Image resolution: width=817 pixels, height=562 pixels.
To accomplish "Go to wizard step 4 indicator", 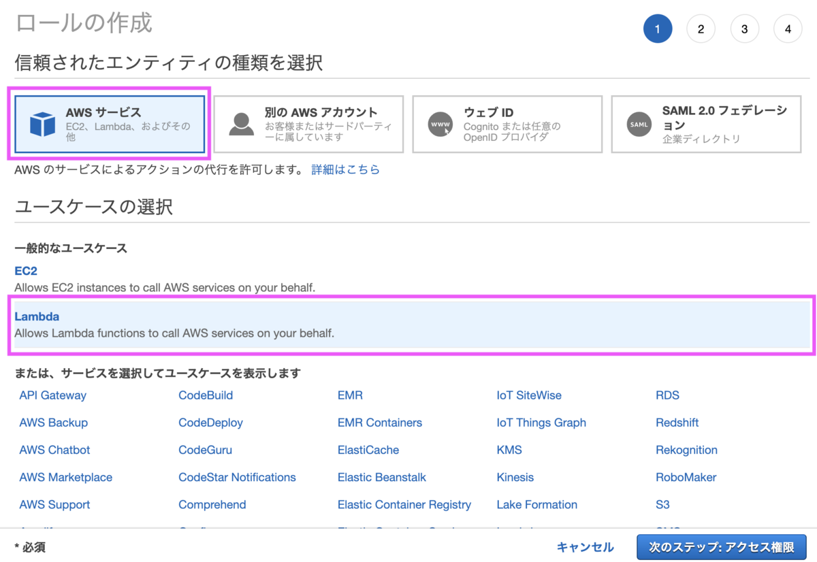I will (x=788, y=29).
